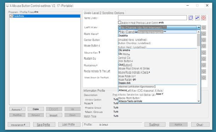
Task: Choose 'Mouse Rotate Up' option
Action: [x=127, y=76]
